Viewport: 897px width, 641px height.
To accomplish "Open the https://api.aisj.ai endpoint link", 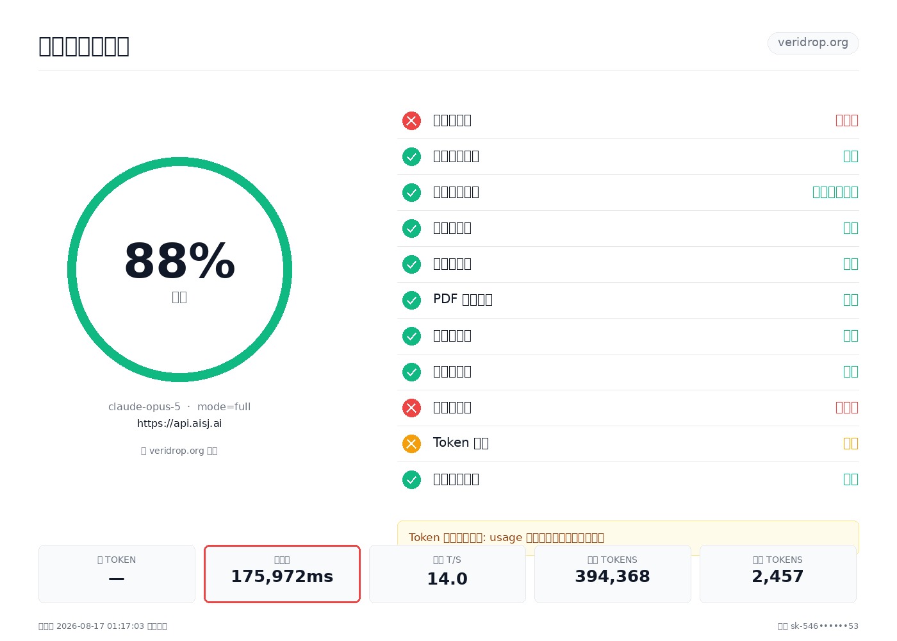I will click(179, 423).
